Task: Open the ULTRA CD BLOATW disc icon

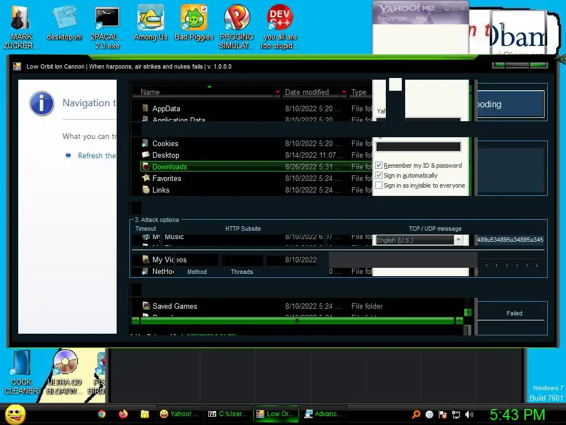Action: tap(64, 372)
